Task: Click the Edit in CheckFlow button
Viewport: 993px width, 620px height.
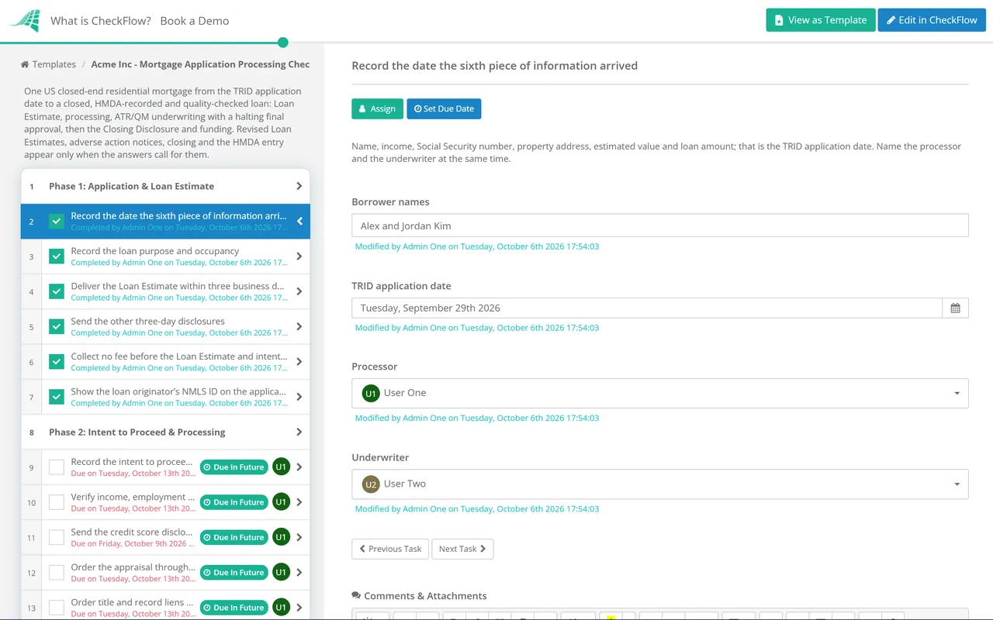Action: click(x=932, y=20)
